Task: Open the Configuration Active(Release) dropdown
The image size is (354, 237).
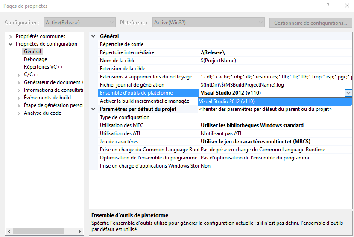Action: [x=80, y=23]
